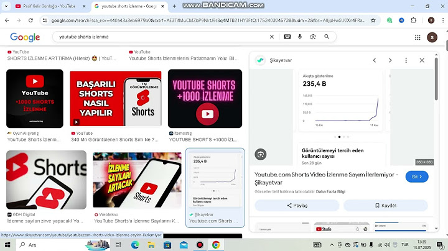Close the youtube shorts izlenme tab
Image resolution: width=448 pixels, height=251 pixels.
point(162,6)
